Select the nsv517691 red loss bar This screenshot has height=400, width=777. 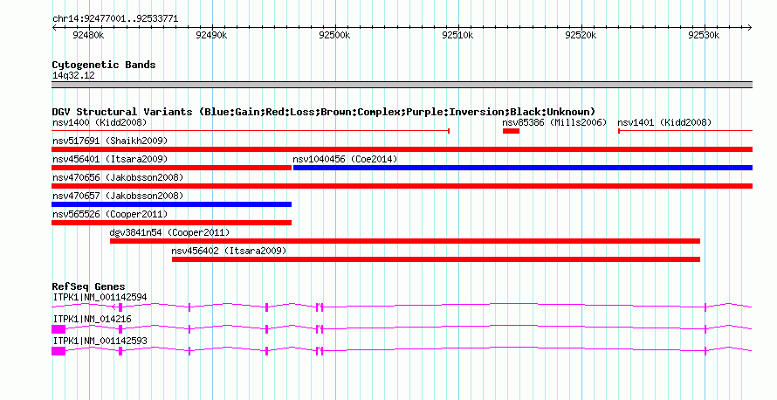pyautogui.click(x=402, y=149)
